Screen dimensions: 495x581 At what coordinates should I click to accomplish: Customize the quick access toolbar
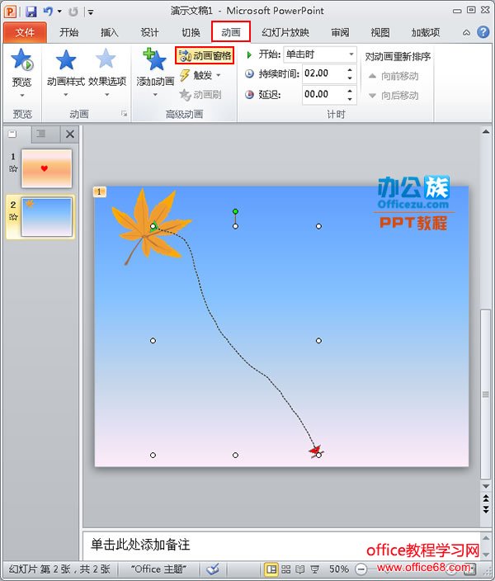point(91,12)
